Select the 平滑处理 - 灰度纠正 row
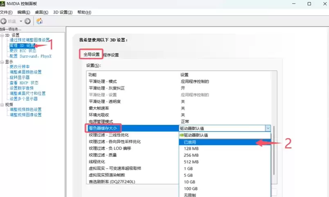The height and width of the screenshot is (197, 329). click(178, 88)
